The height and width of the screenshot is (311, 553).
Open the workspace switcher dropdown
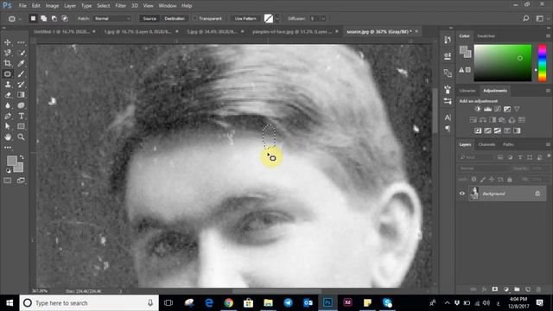coord(539,18)
